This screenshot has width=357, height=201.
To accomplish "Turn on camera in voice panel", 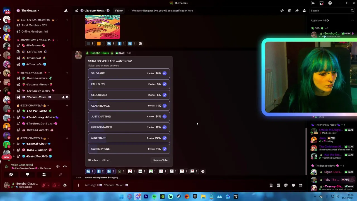I will [11, 175].
